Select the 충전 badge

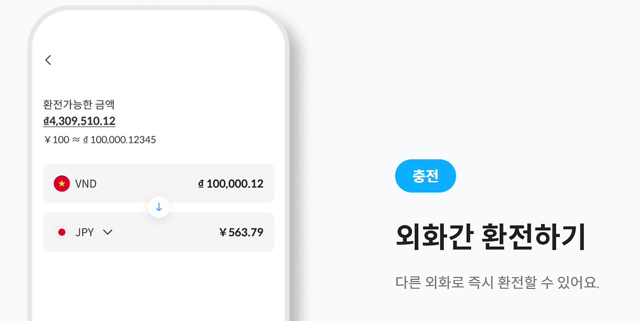click(x=425, y=175)
